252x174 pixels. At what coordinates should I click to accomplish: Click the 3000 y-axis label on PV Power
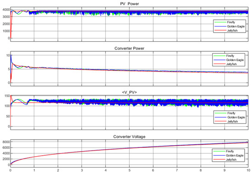pyautogui.click(x=6, y=17)
